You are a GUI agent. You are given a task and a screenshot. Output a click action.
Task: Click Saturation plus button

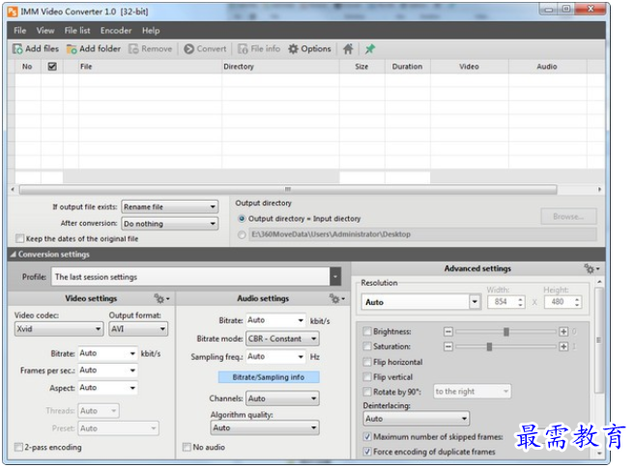point(563,346)
